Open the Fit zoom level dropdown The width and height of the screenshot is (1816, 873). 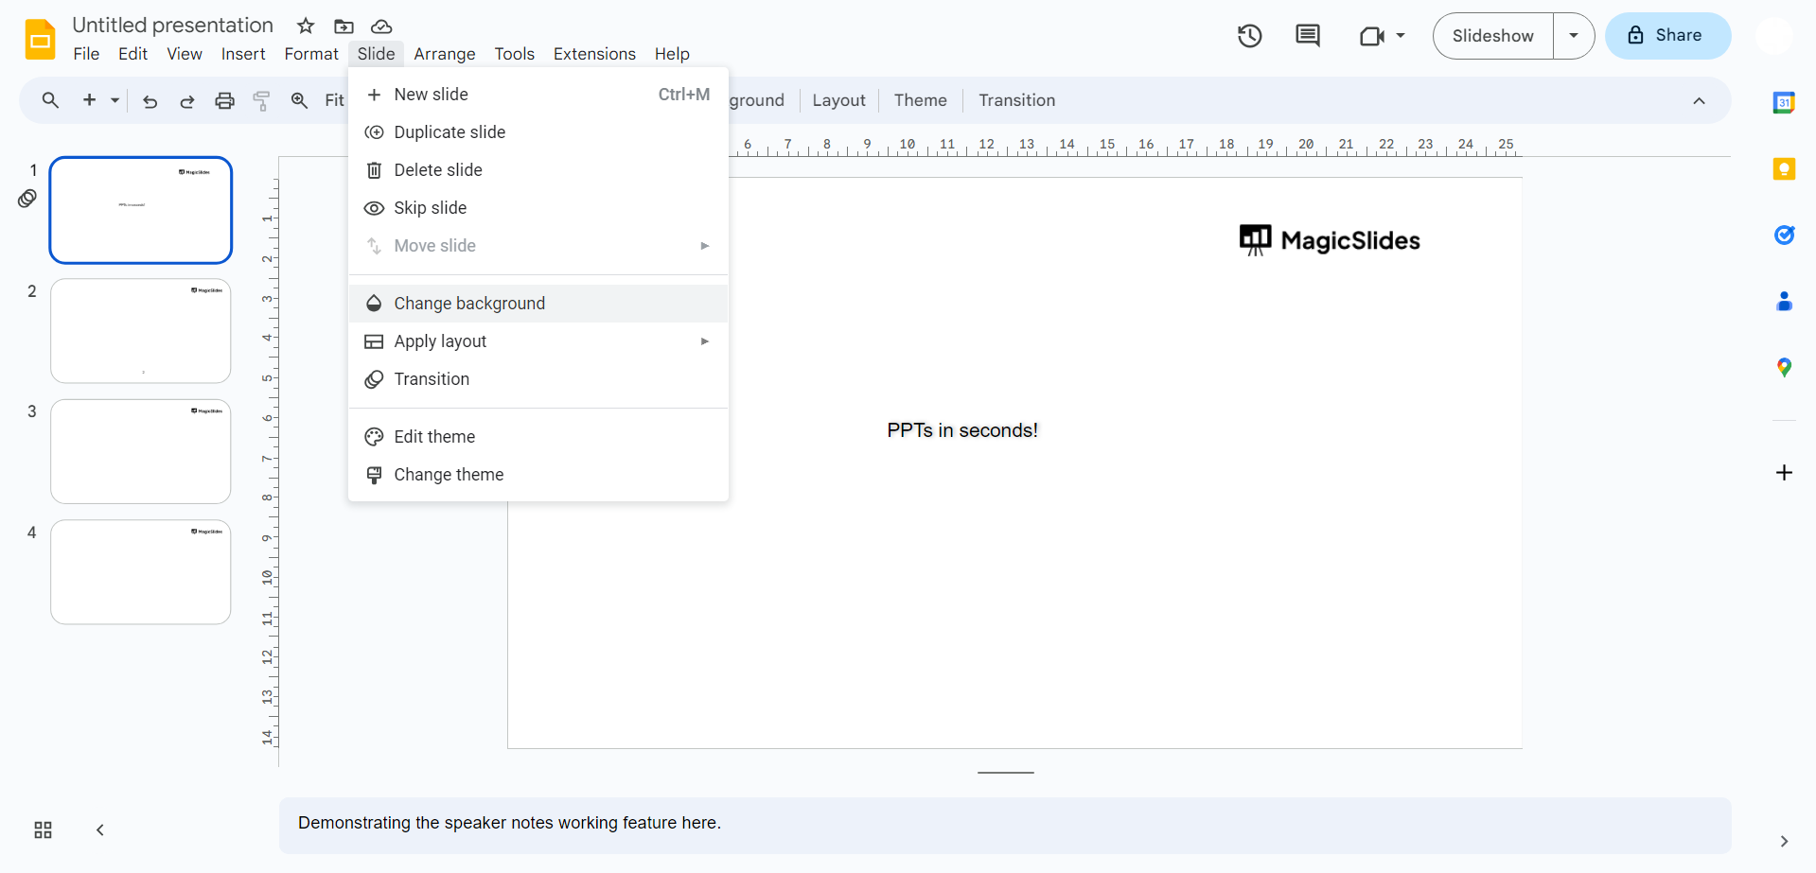(334, 100)
